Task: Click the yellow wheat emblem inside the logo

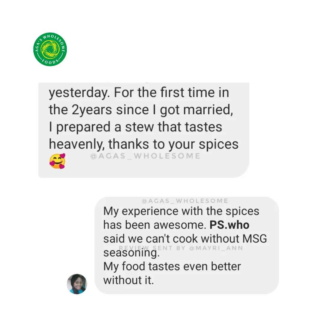Action: click(50, 49)
